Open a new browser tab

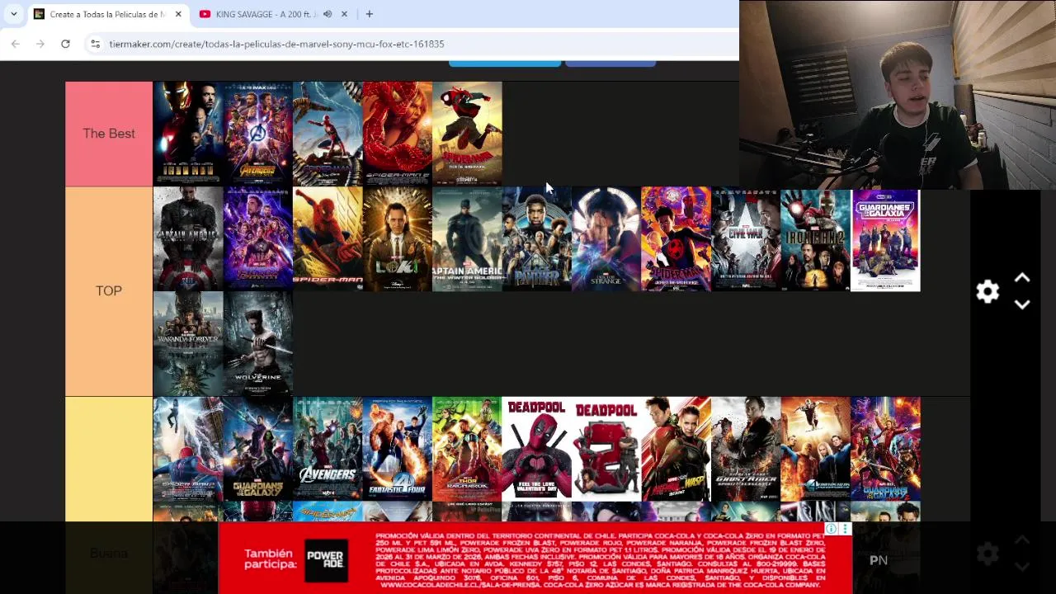point(370,14)
